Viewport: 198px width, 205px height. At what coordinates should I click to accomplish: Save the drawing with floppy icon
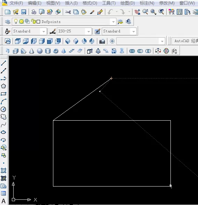[24, 12]
